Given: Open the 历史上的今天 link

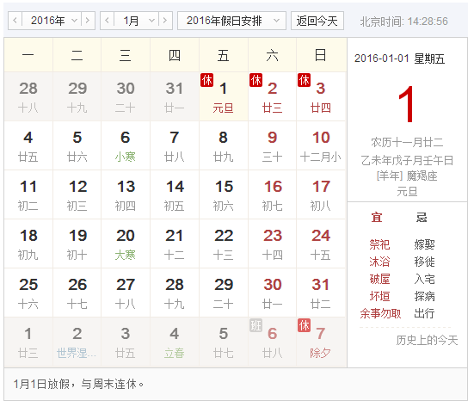Looking at the screenshot, I should point(427,340).
